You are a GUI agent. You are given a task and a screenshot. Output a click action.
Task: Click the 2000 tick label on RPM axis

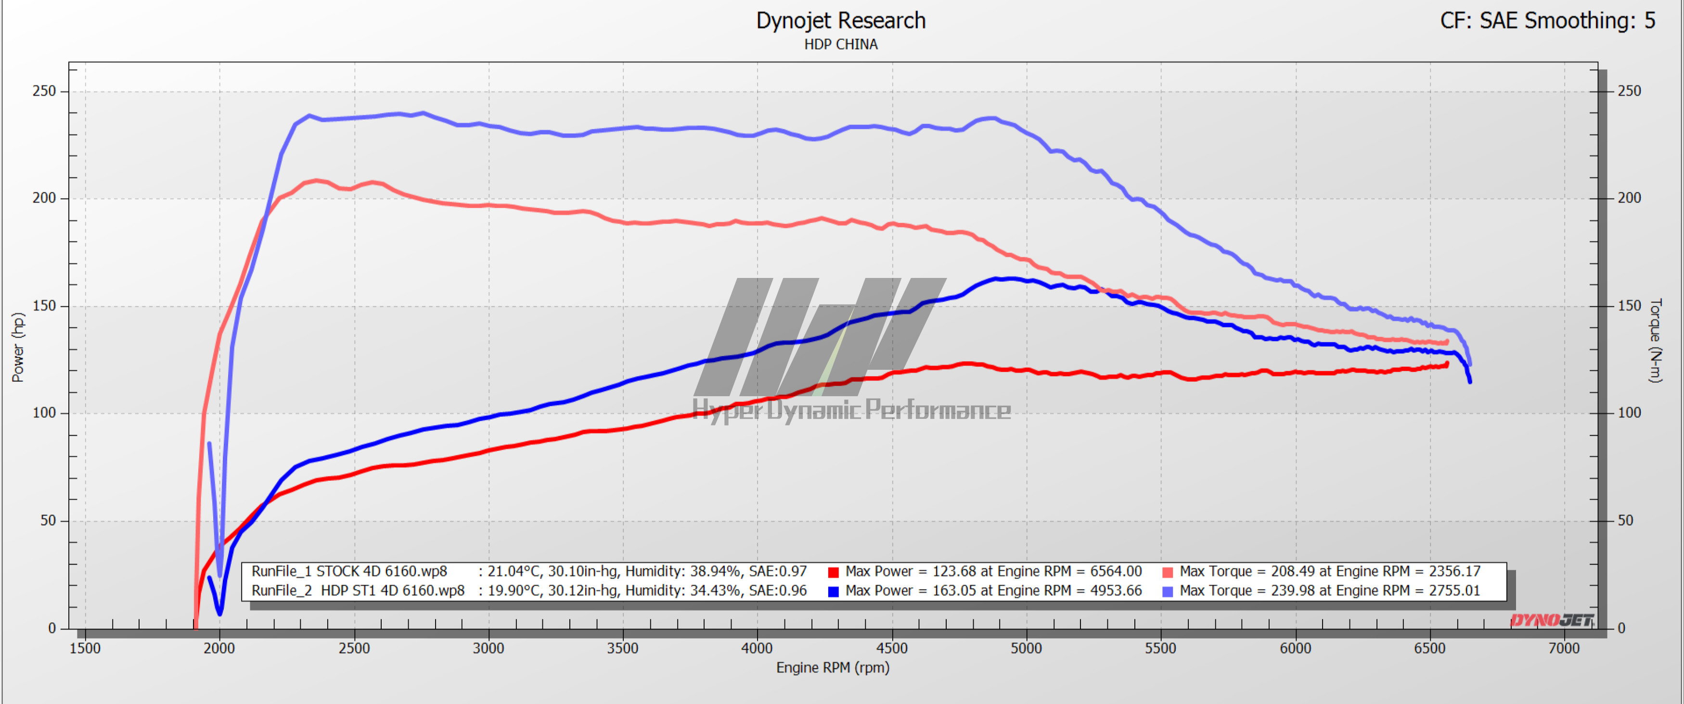click(219, 649)
